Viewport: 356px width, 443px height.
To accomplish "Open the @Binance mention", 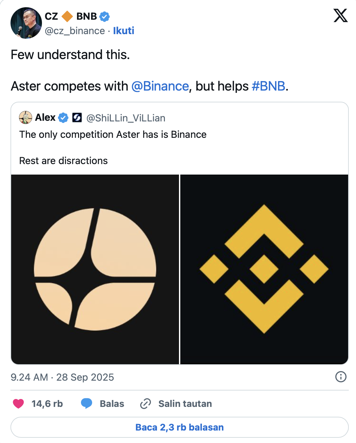I will 160,86.
